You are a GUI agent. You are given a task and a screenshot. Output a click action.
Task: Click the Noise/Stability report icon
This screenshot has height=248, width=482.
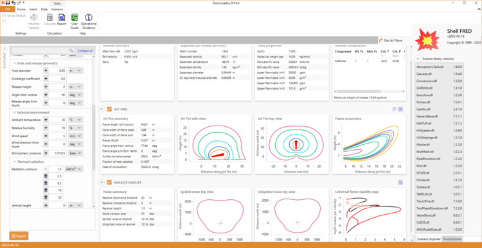(401, 183)
